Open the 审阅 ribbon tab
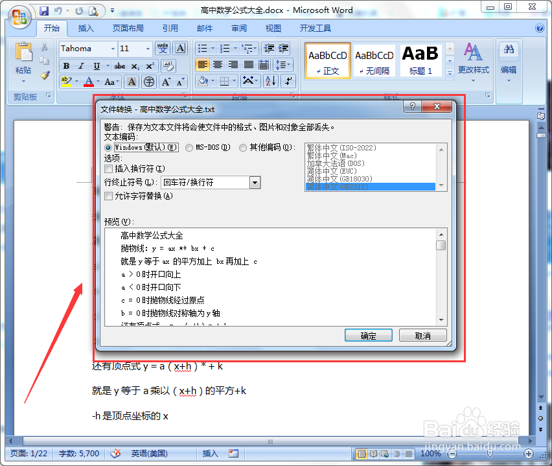The width and height of the screenshot is (552, 466). point(238,28)
